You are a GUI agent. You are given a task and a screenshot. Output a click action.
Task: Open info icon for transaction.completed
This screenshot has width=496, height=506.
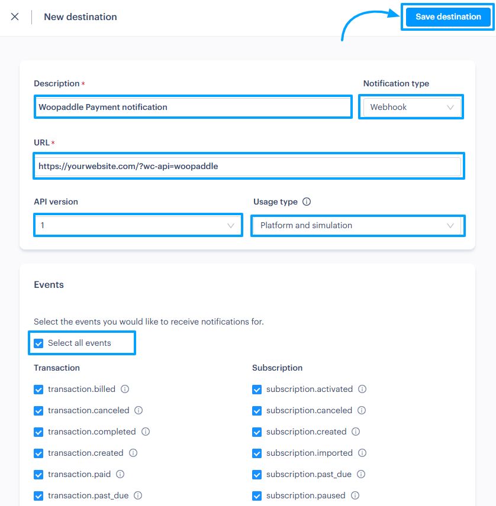click(x=146, y=432)
